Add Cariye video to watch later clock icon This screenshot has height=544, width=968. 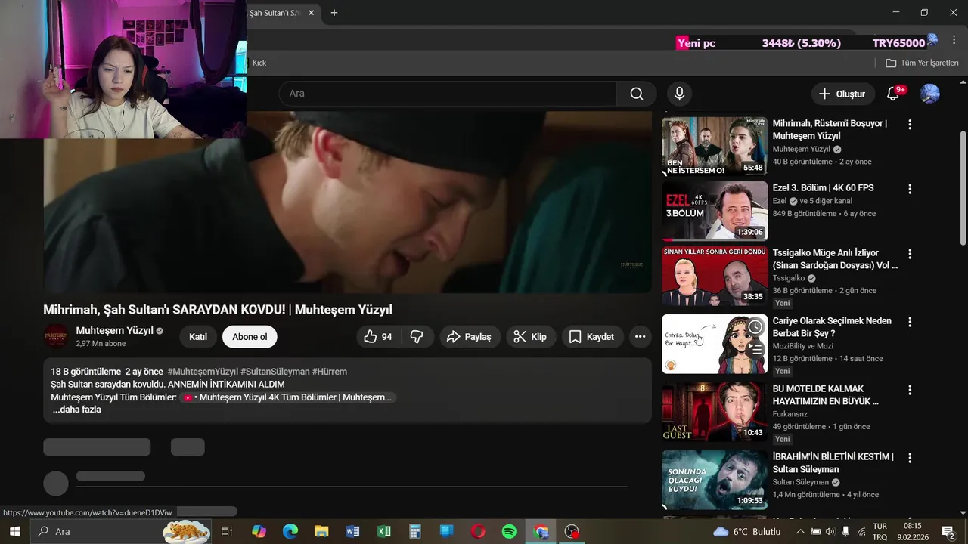click(x=755, y=327)
